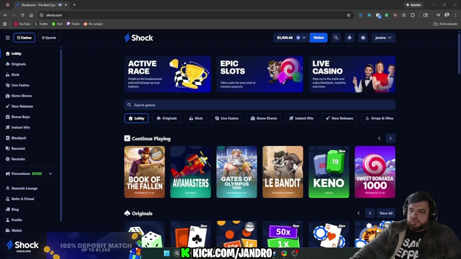The width and height of the screenshot is (461, 259).
Task: Select the Game Shows category chip
Action: pyautogui.click(x=264, y=118)
